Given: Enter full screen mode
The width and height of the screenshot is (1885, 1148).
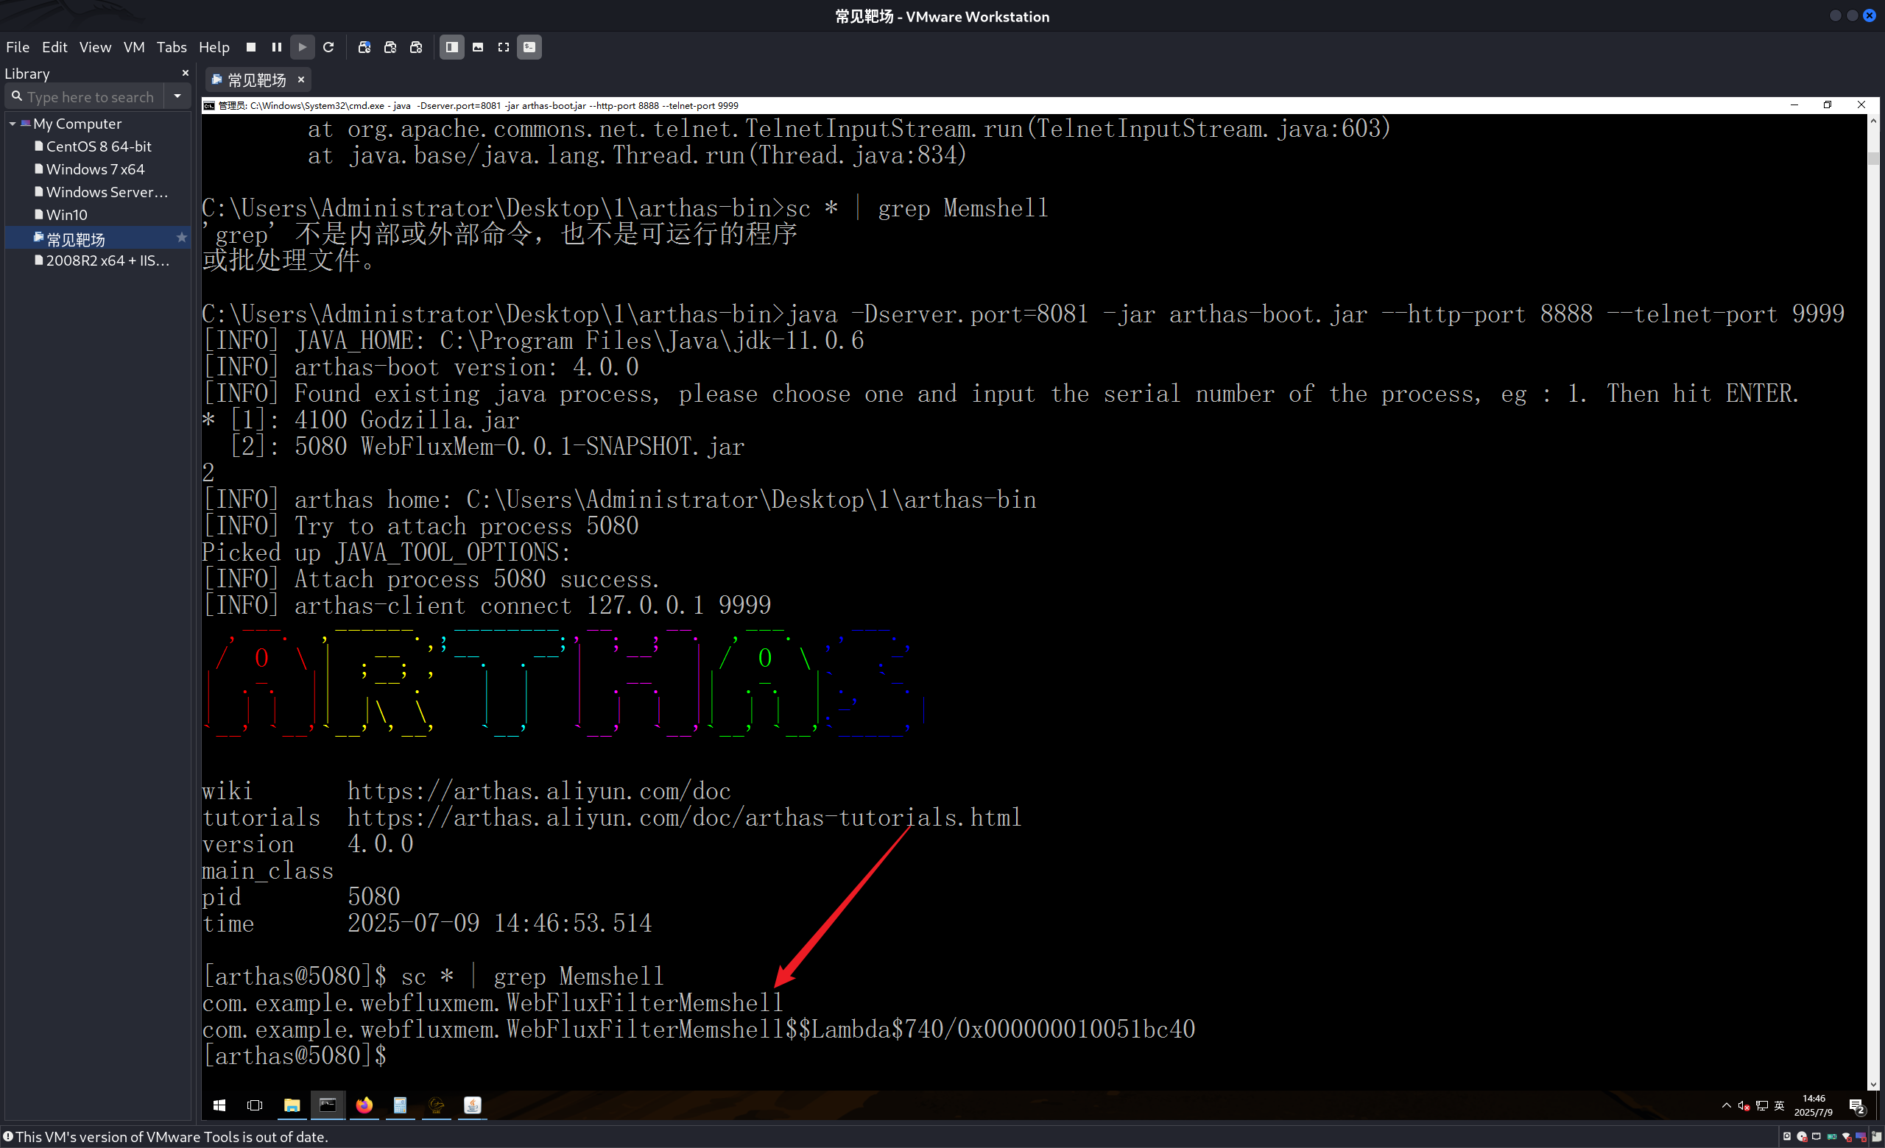Looking at the screenshot, I should (x=504, y=47).
